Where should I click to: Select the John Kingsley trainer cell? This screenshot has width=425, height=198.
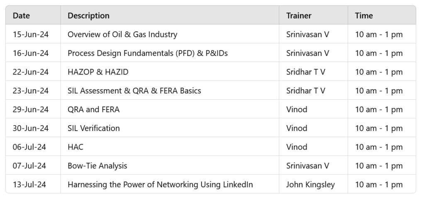[x=310, y=184]
